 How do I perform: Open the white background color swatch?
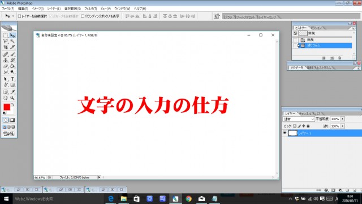click(x=11, y=112)
